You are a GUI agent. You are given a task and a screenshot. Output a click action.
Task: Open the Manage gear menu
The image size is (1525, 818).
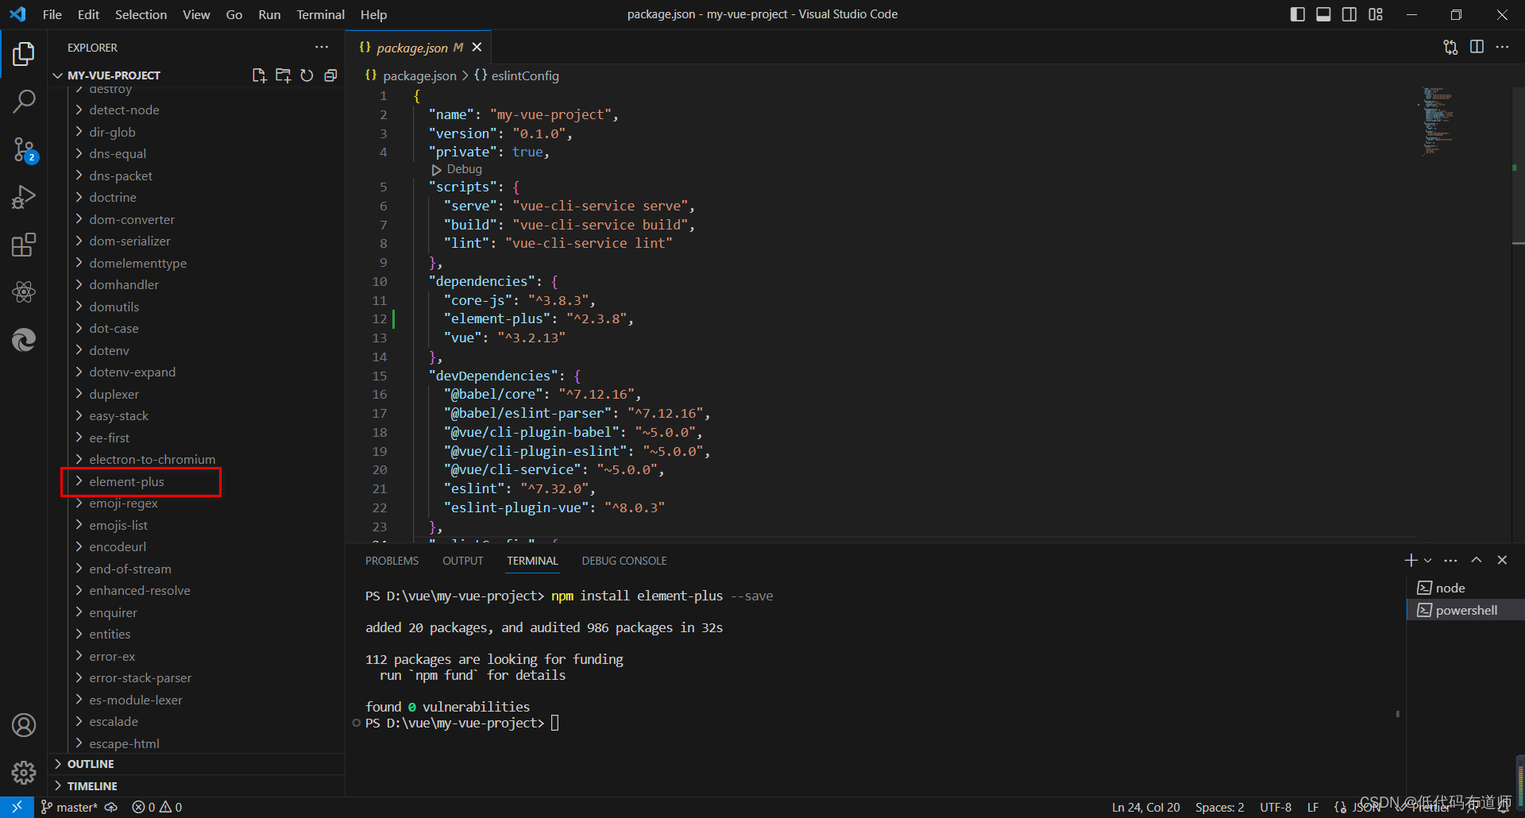pyautogui.click(x=24, y=772)
